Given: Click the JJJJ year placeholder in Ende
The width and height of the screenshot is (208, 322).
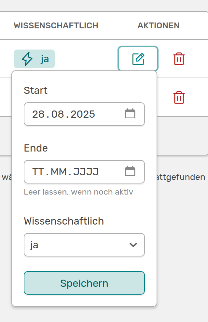Looking at the screenshot, I should click(x=86, y=172).
